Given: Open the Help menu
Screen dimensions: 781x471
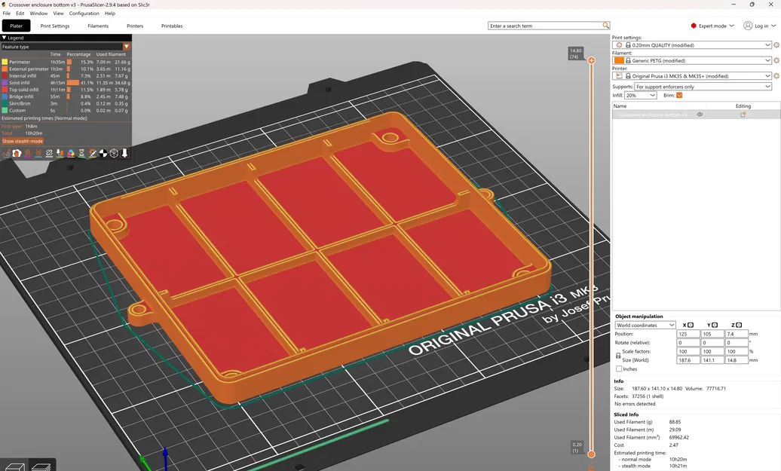Looking at the screenshot, I should 110,14.
